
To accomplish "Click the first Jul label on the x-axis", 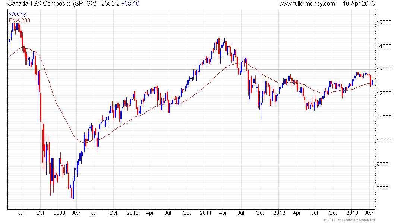I will tap(21, 213).
